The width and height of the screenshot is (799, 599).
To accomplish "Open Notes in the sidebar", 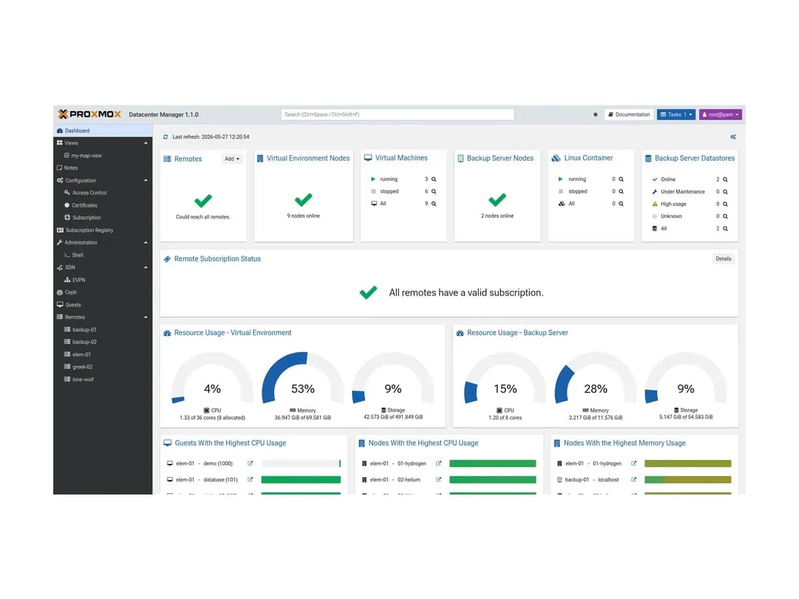I will [103, 168].
